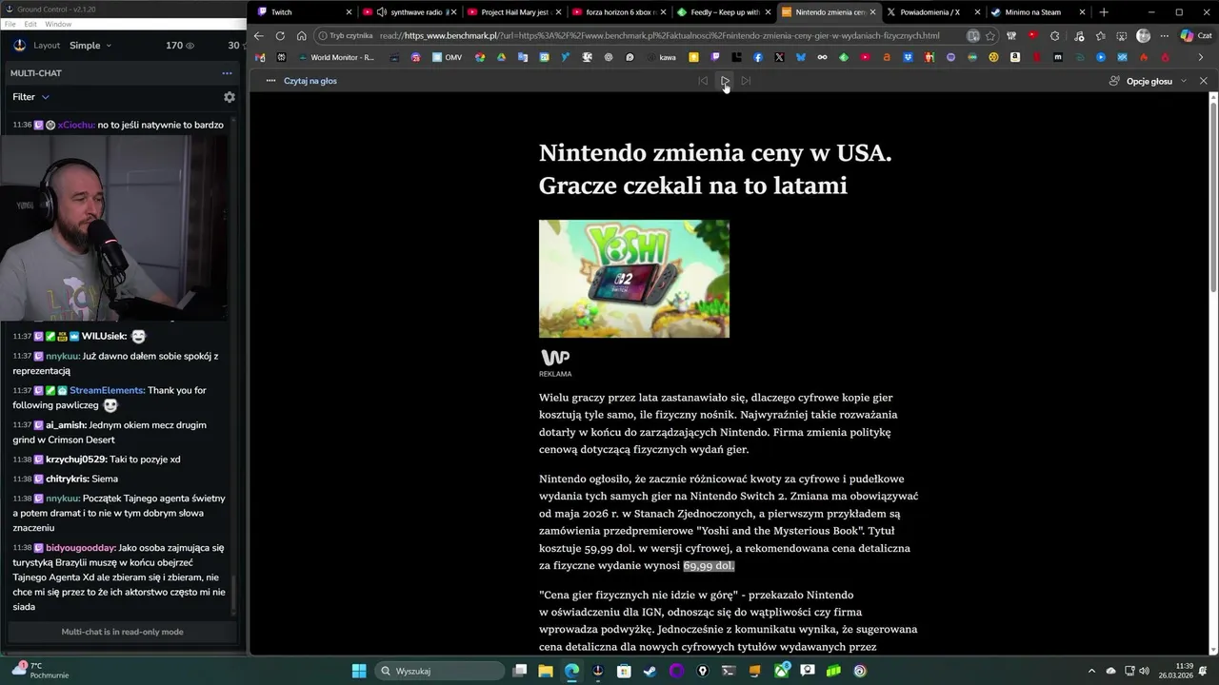Viewport: 1219px width, 685px height.
Task: Click the Ground Control rocket logo
Action: click(x=20, y=45)
